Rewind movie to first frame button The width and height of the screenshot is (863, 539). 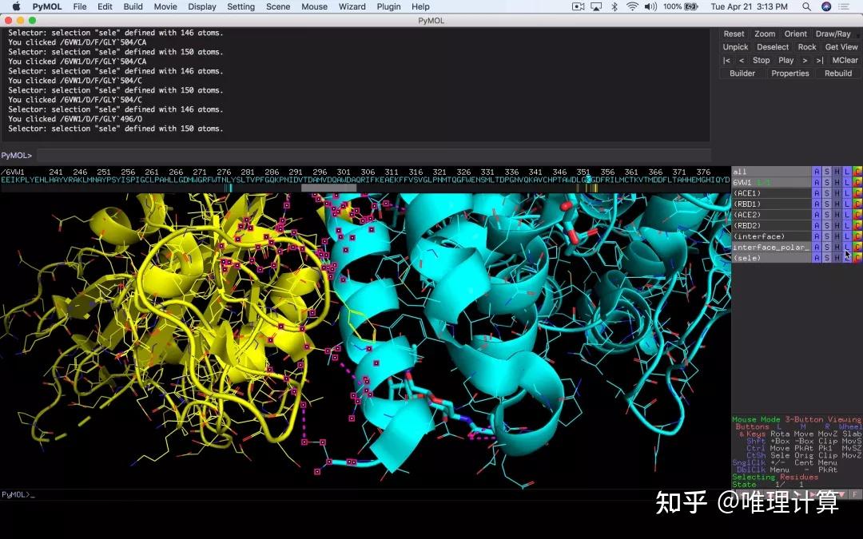pos(726,61)
